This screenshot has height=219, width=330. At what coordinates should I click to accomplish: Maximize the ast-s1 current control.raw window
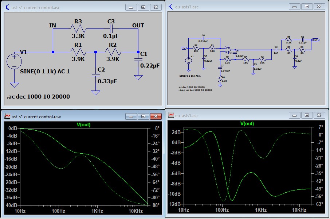143,116
